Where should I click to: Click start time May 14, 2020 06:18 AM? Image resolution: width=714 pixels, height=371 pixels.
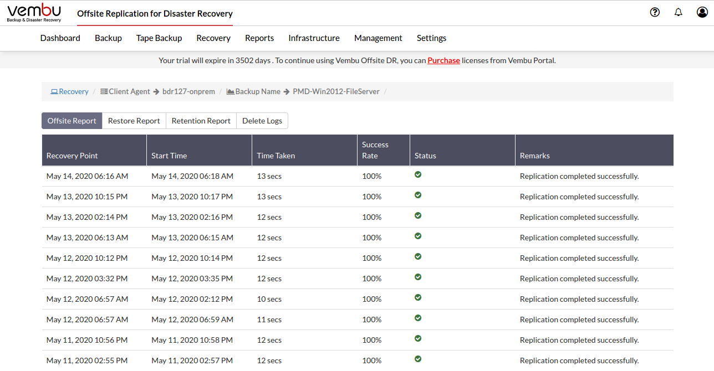(192, 176)
